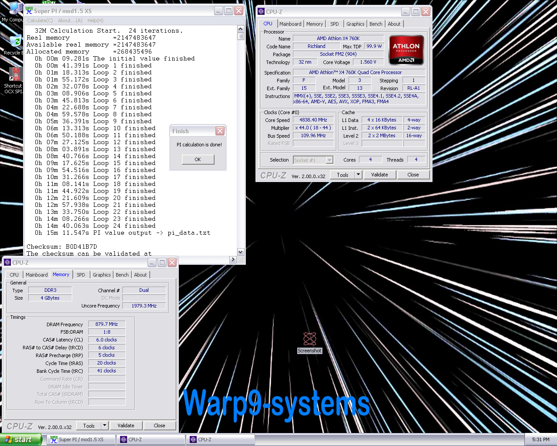Click Validate in the top CPU-Z window
The image size is (557, 446).
(379, 175)
